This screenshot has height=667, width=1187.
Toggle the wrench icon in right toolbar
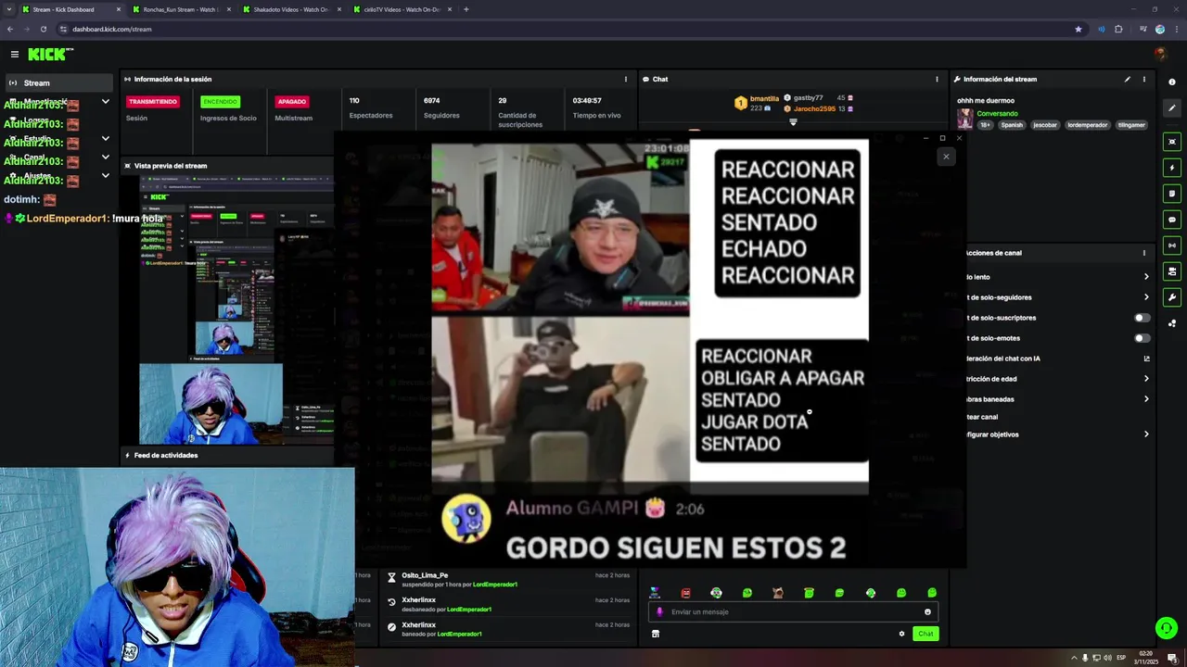1172,297
